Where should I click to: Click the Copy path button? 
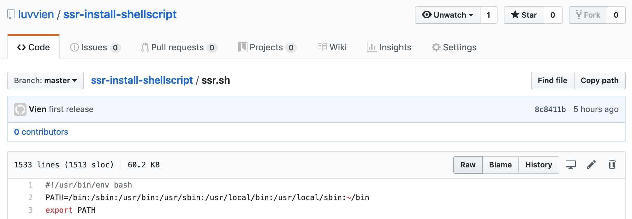tap(599, 81)
